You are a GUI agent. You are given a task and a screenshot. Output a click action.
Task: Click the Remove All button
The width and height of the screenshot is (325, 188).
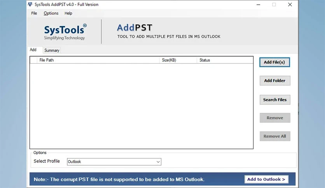pos(275,136)
